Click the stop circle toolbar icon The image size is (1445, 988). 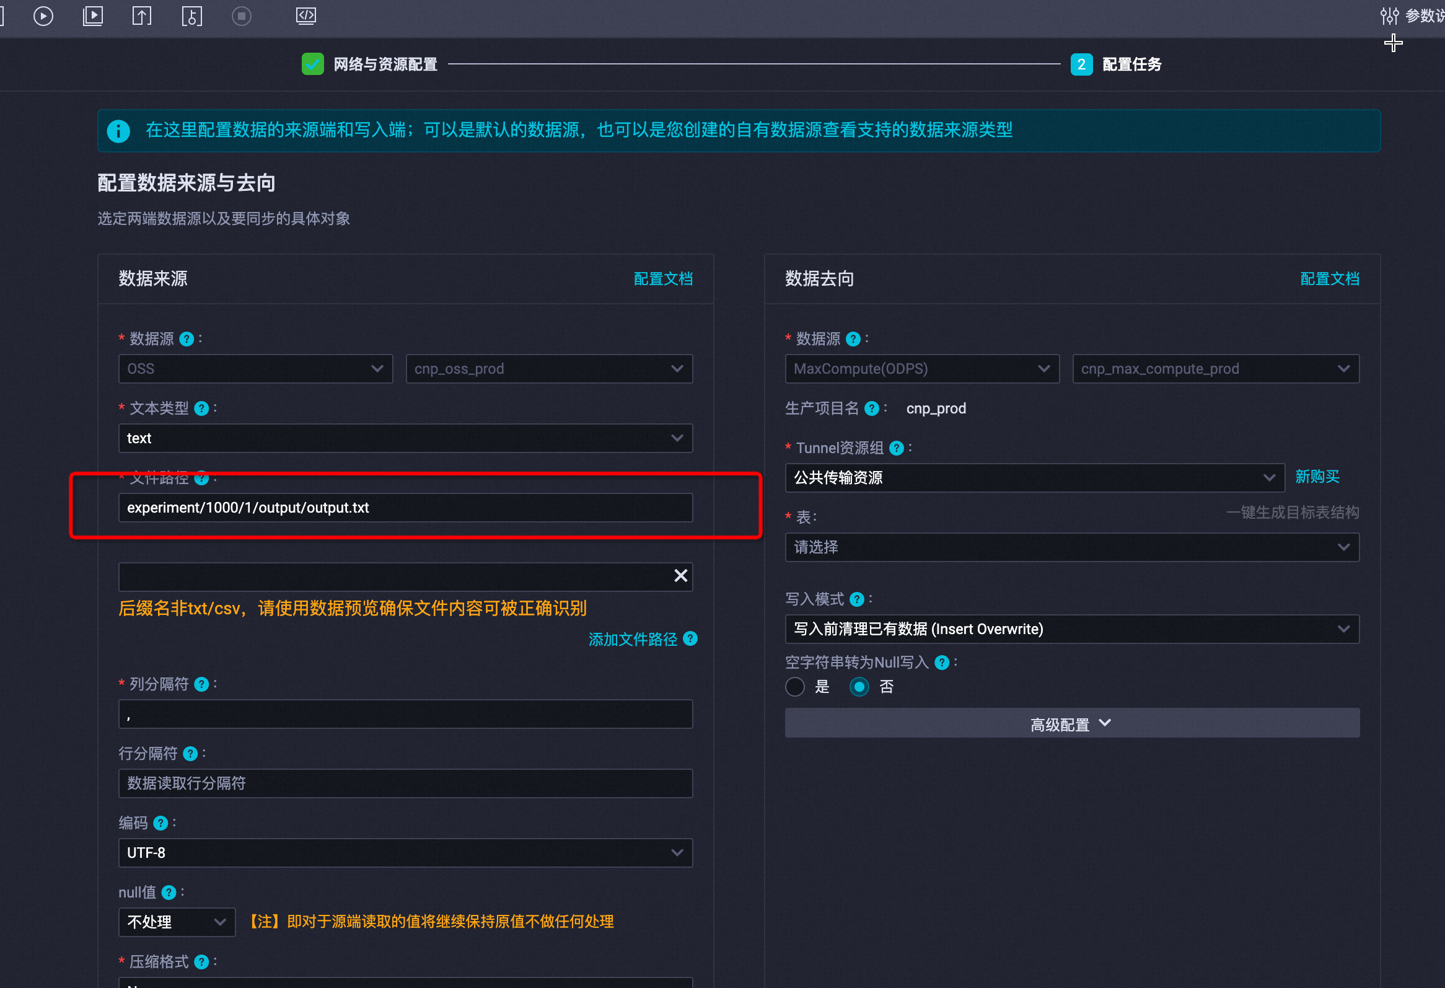pos(241,15)
